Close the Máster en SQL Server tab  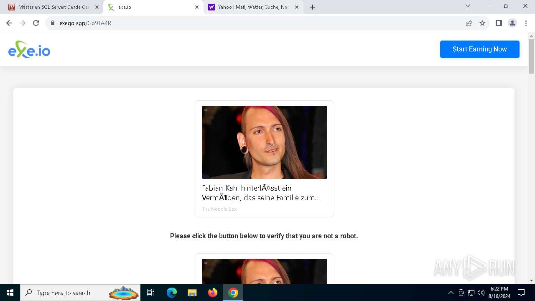[97, 7]
